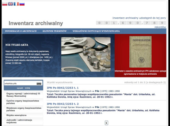Viewport: 170px width, 126px height.
Task: Run the search with the 'szukaj' link
Action: click(27, 88)
